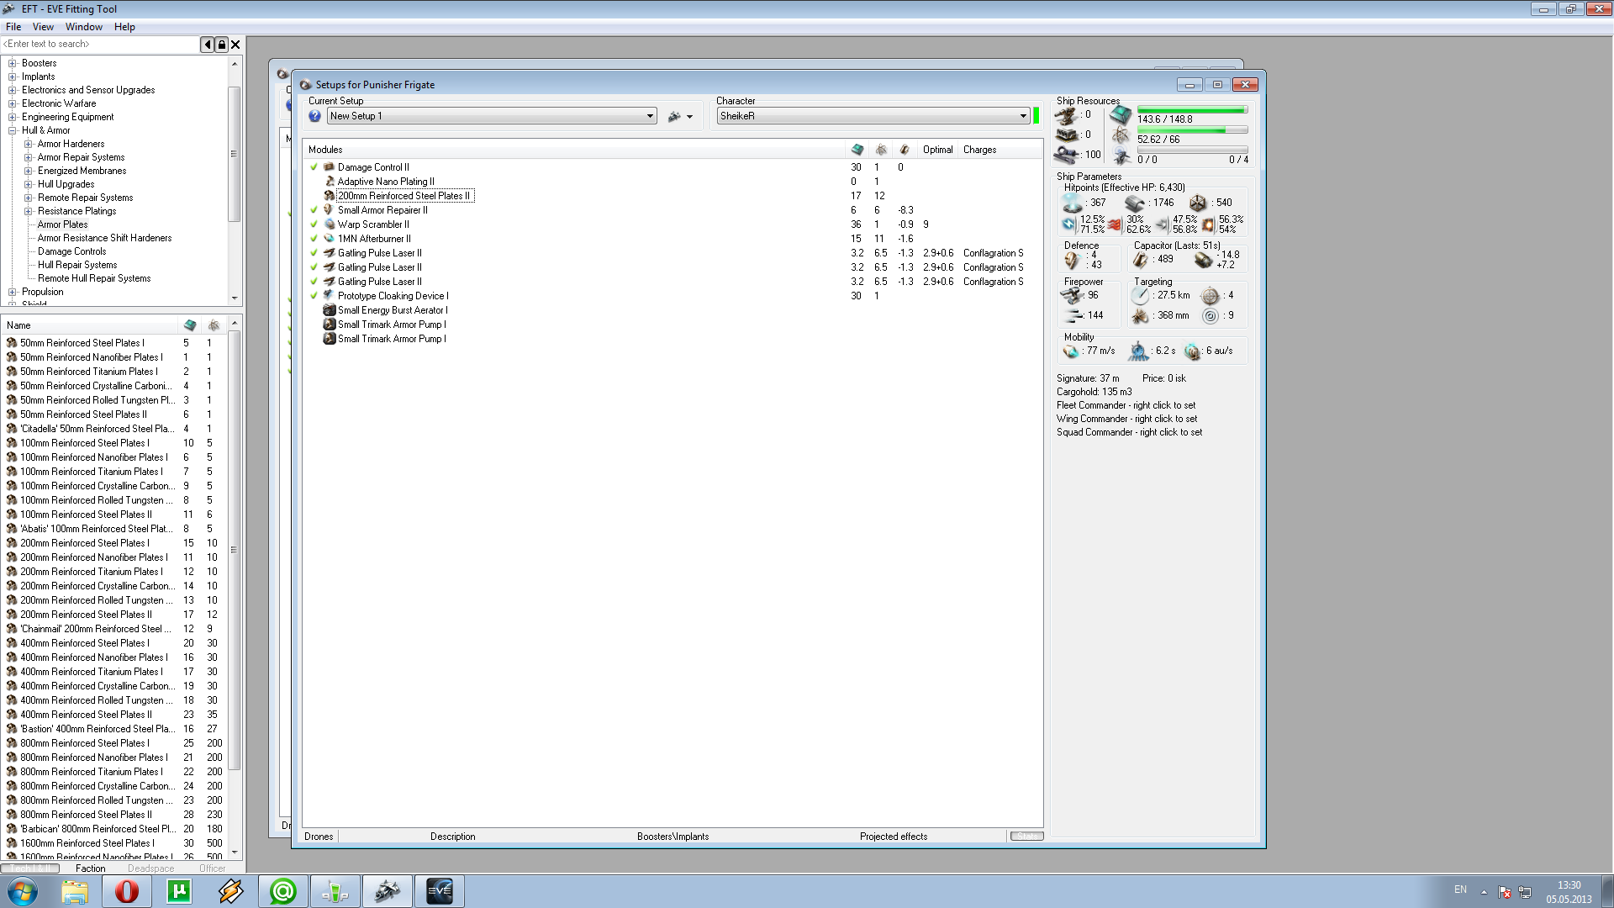The width and height of the screenshot is (1614, 908).
Task: Toggle Prototype Cloaking Device I state
Action: tap(314, 296)
